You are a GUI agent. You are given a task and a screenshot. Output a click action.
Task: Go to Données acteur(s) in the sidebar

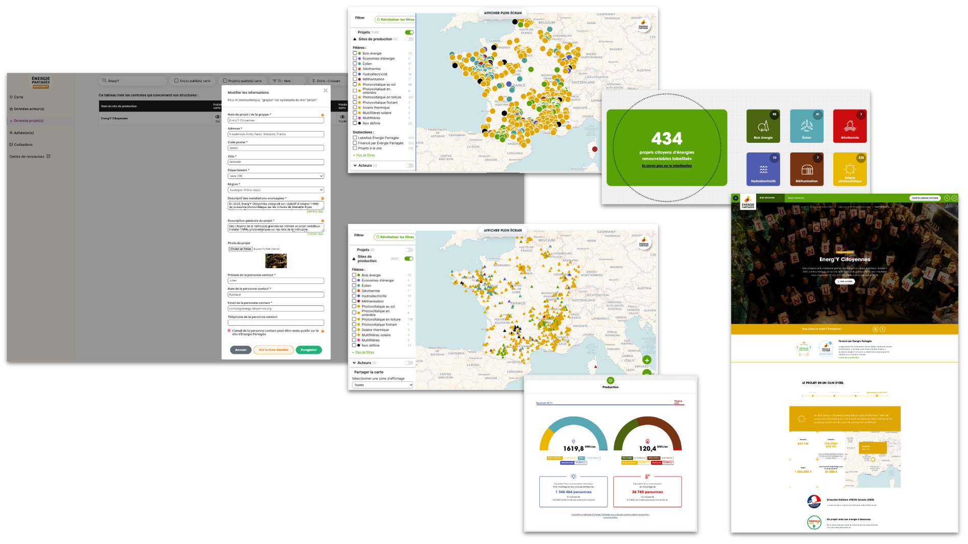(x=29, y=109)
